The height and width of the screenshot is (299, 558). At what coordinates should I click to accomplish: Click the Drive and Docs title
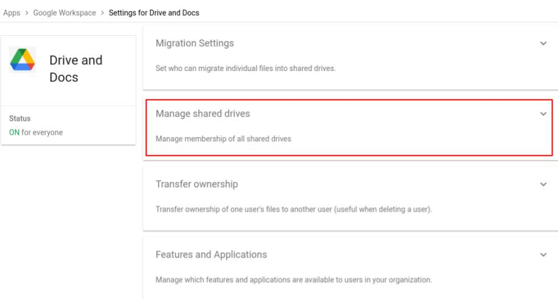click(76, 69)
